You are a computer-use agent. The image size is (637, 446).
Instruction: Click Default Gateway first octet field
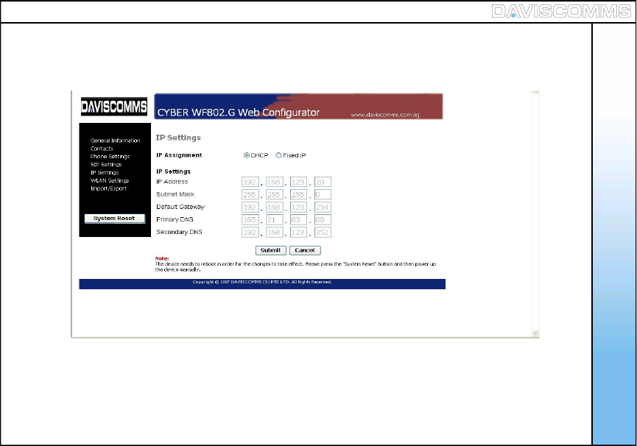pos(250,207)
